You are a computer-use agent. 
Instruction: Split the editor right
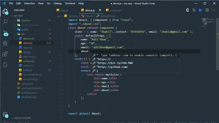207,10
